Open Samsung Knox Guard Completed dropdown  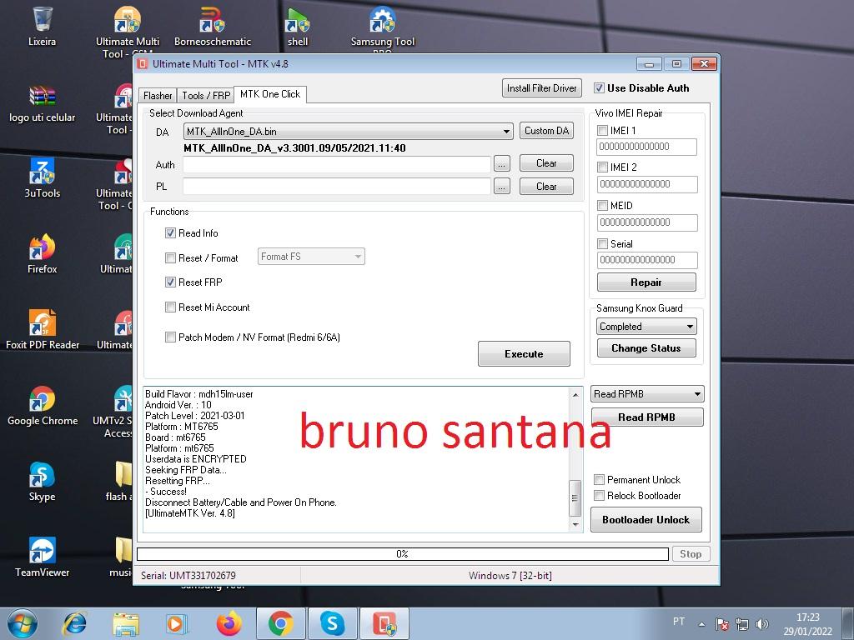click(x=646, y=327)
